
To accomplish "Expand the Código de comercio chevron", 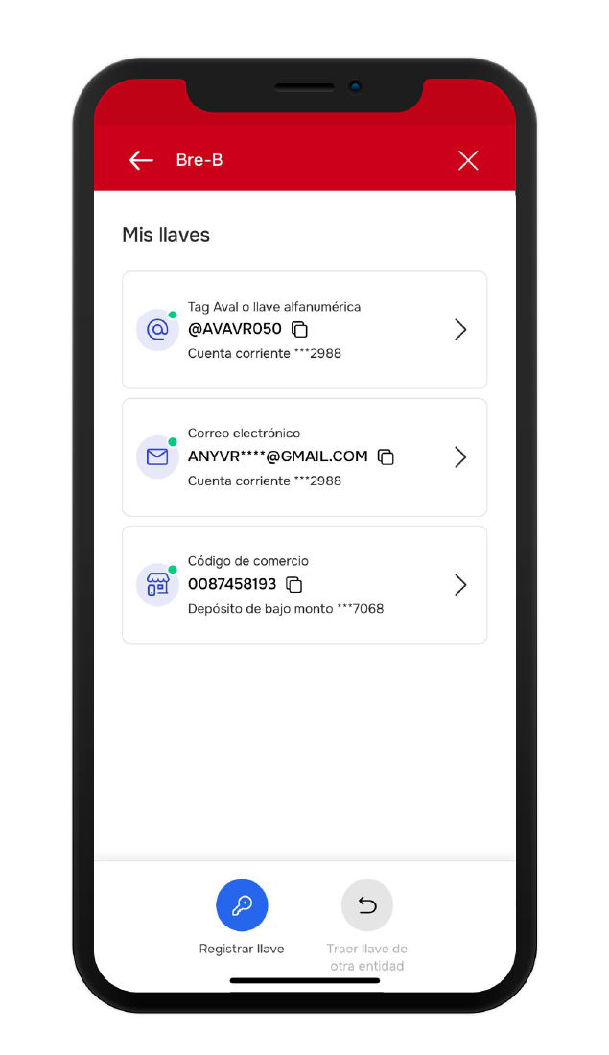I will tap(460, 585).
